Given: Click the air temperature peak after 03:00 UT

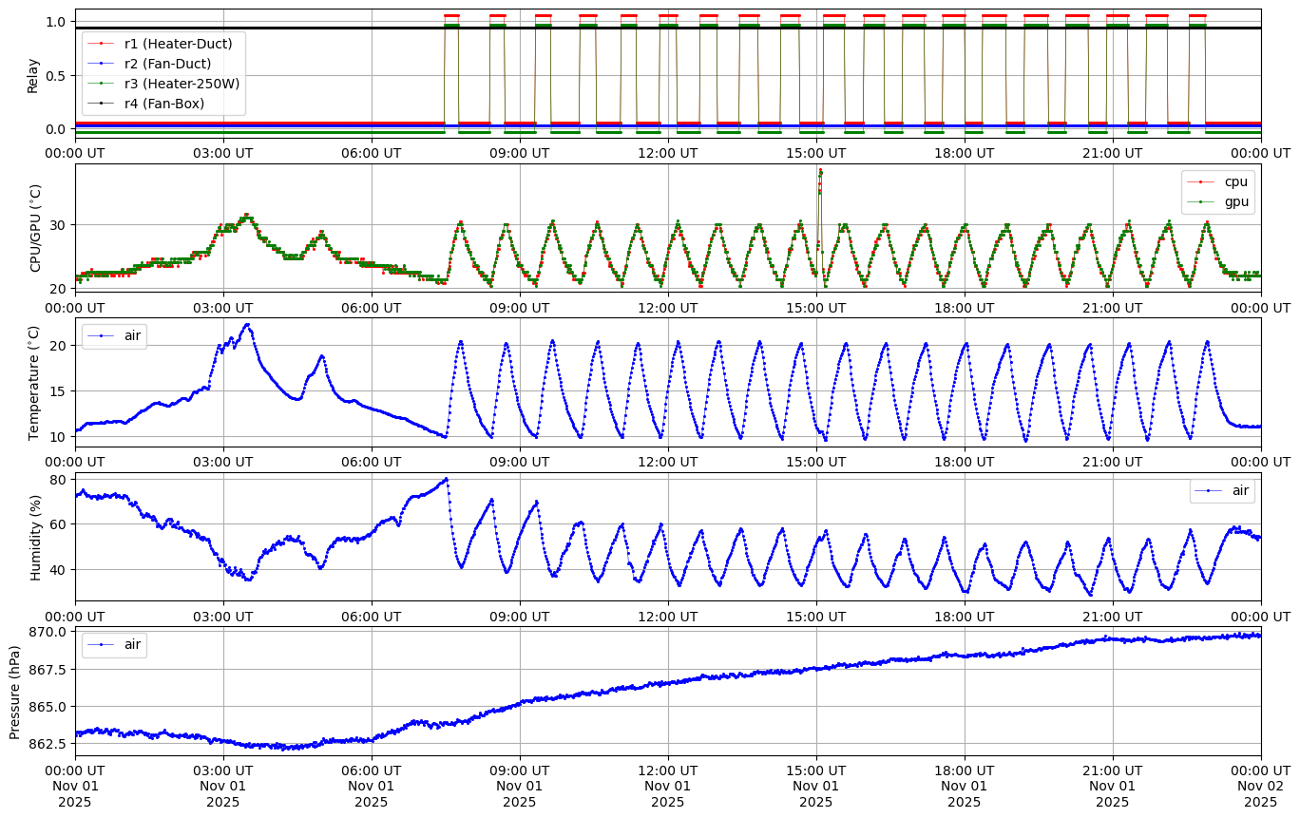Looking at the screenshot, I should tap(247, 325).
